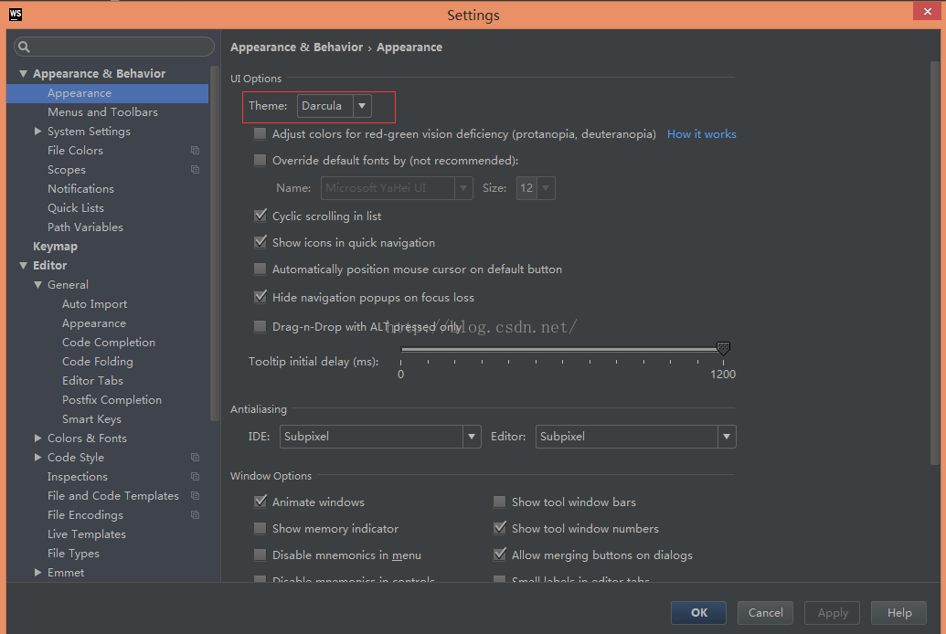The width and height of the screenshot is (946, 634).
Task: Click the settings tree vertical scrollbar
Action: pos(214,243)
